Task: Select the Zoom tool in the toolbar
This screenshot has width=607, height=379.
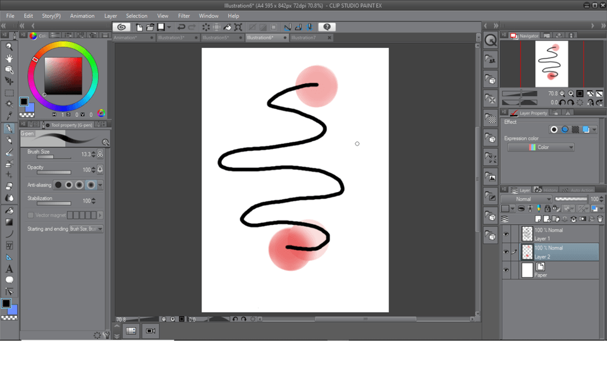Action: pyautogui.click(x=8, y=46)
